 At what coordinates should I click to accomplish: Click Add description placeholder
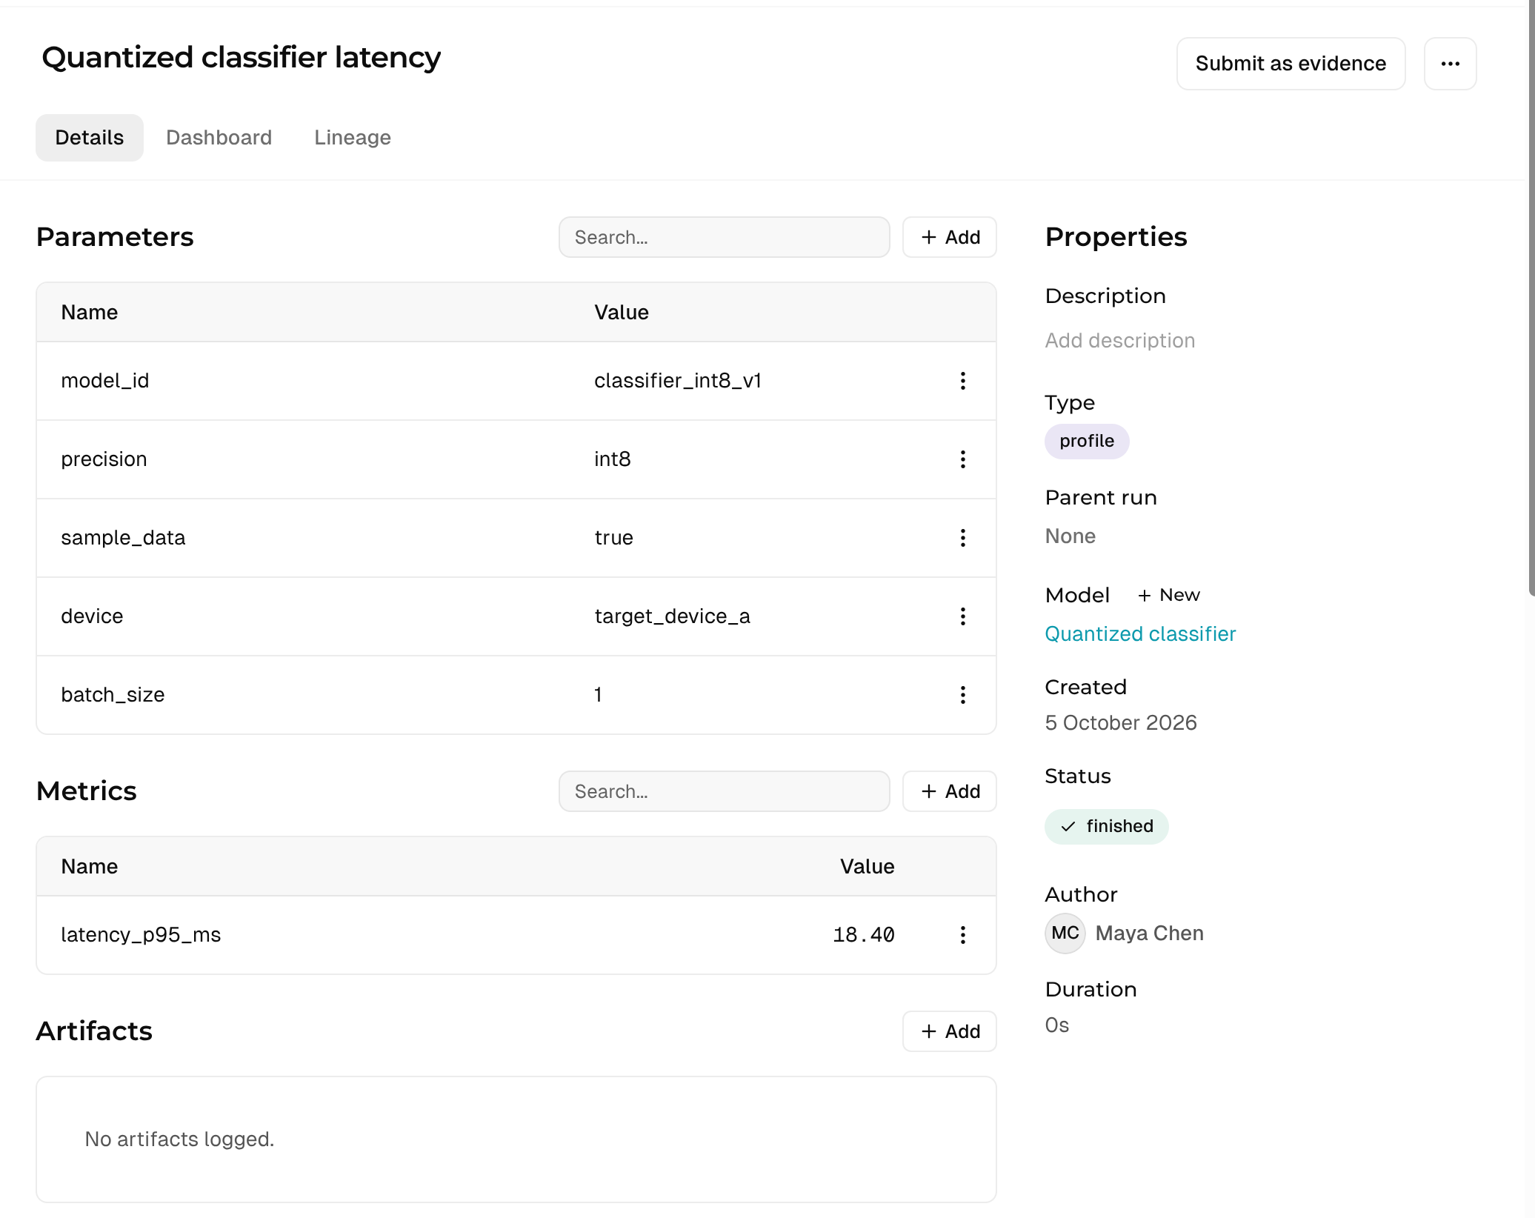pos(1119,341)
